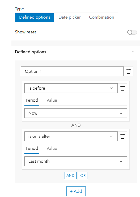Select Period tab under 'is or is after'
Image resolution: width=140 pixels, height=197 pixels.
32,148
